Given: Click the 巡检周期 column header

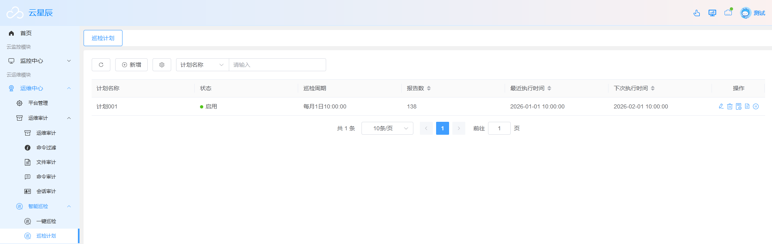Looking at the screenshot, I should tap(315, 88).
